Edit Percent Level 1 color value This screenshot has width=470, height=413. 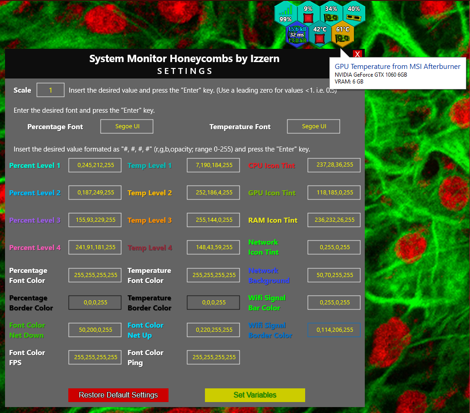(95, 165)
